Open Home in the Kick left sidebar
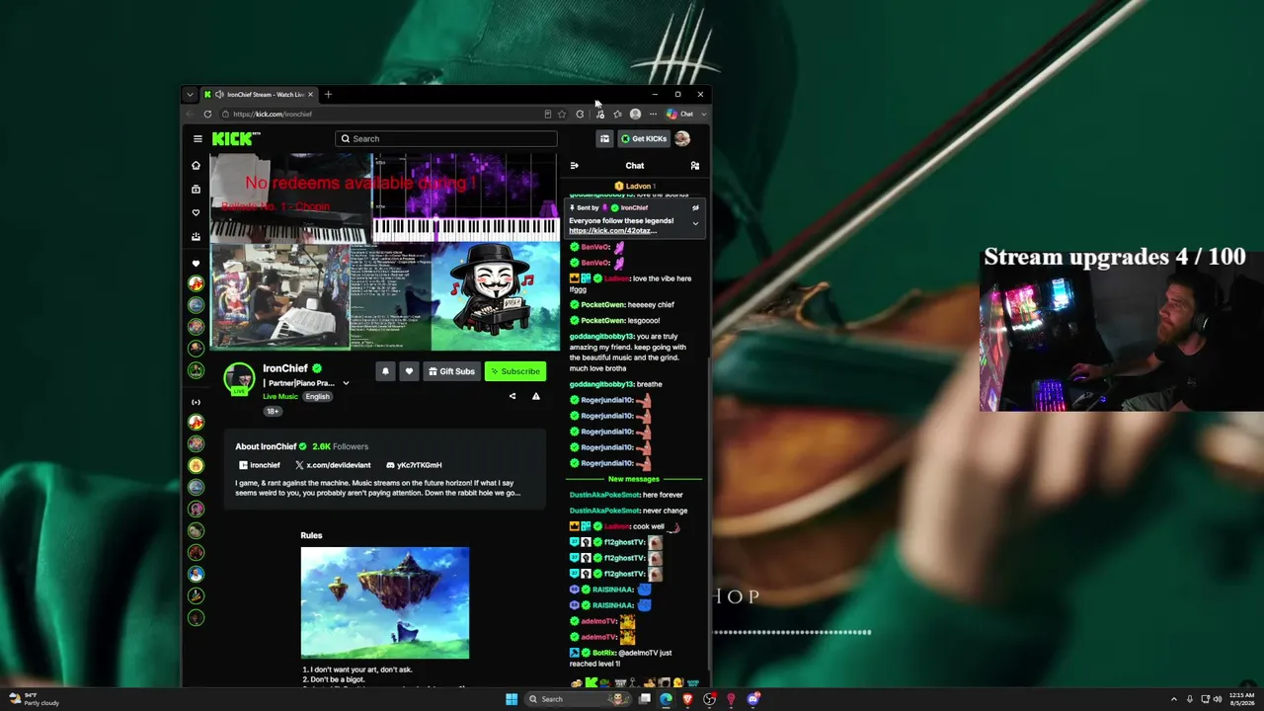The width and height of the screenshot is (1264, 711). (x=196, y=165)
